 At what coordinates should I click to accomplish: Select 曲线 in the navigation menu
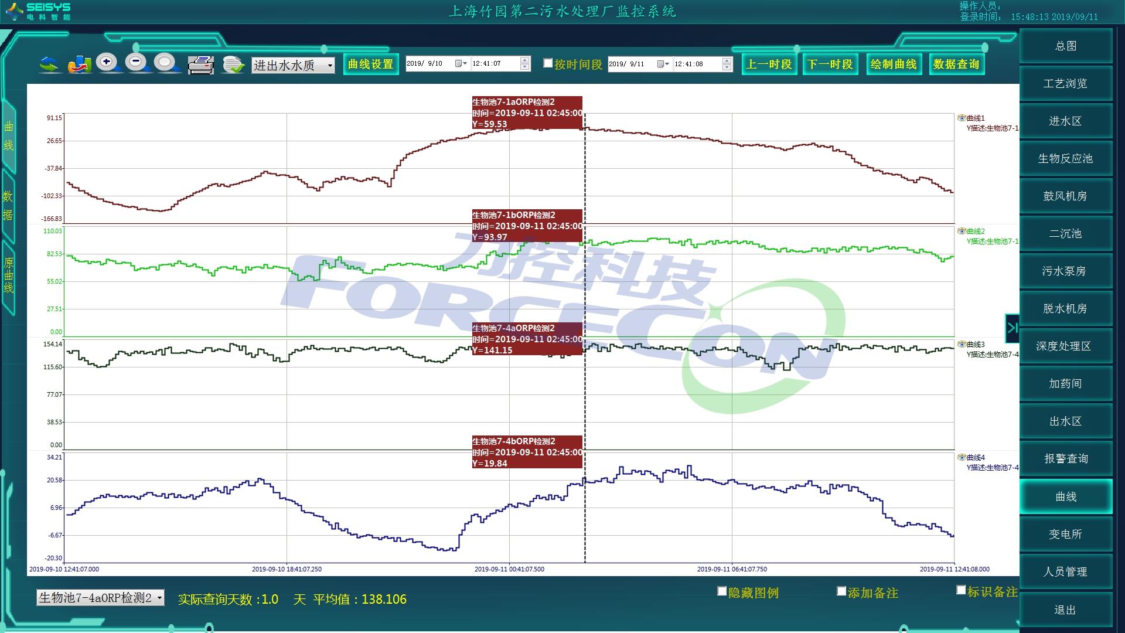coord(1066,496)
